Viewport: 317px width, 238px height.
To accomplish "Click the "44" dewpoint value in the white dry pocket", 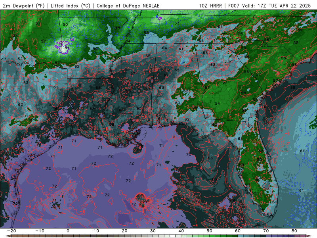I will pos(67,48).
